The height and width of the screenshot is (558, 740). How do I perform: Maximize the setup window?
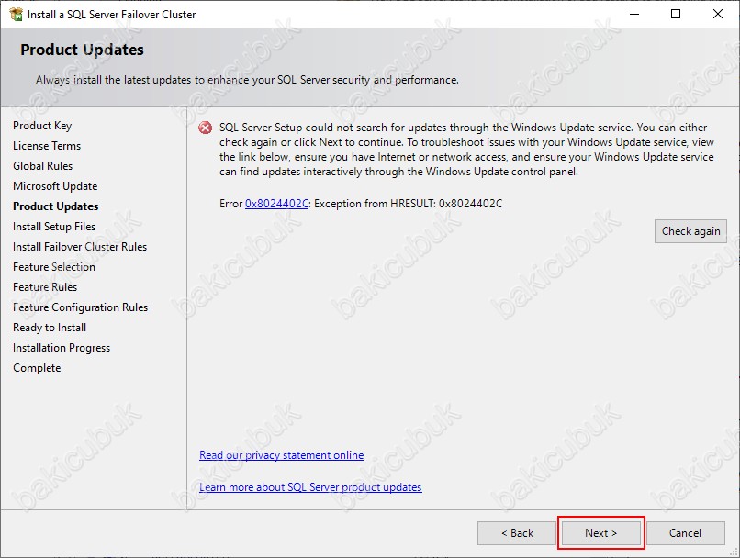[676, 14]
